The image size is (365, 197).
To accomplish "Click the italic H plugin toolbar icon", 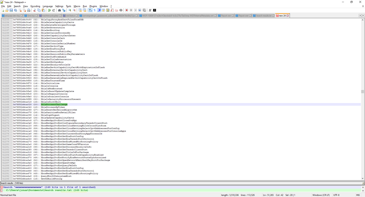I will coord(150,10).
